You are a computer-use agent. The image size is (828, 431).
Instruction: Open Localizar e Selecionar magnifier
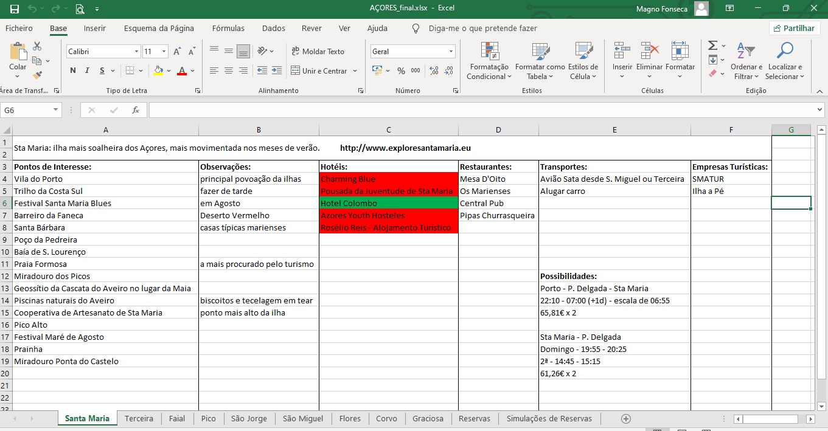pyautogui.click(x=785, y=61)
